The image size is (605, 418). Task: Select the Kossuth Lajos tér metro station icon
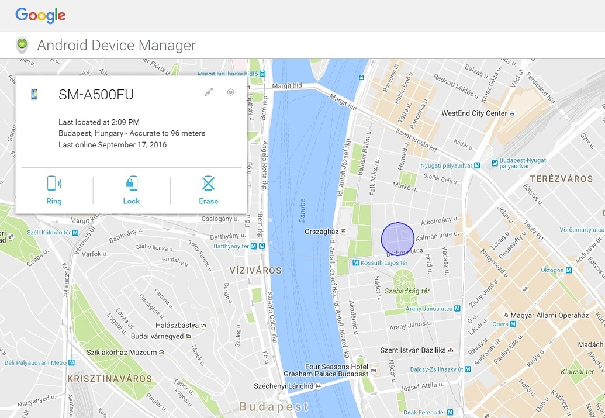[356, 262]
